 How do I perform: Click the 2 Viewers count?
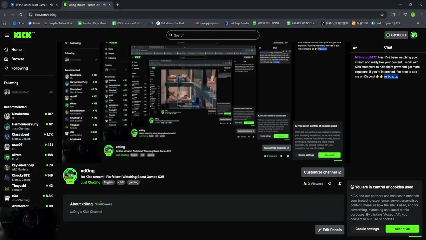pos(313,184)
